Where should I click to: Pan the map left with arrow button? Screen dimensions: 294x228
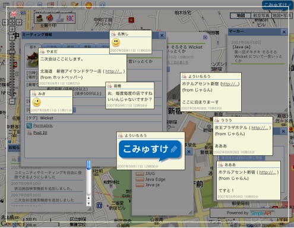5,22
